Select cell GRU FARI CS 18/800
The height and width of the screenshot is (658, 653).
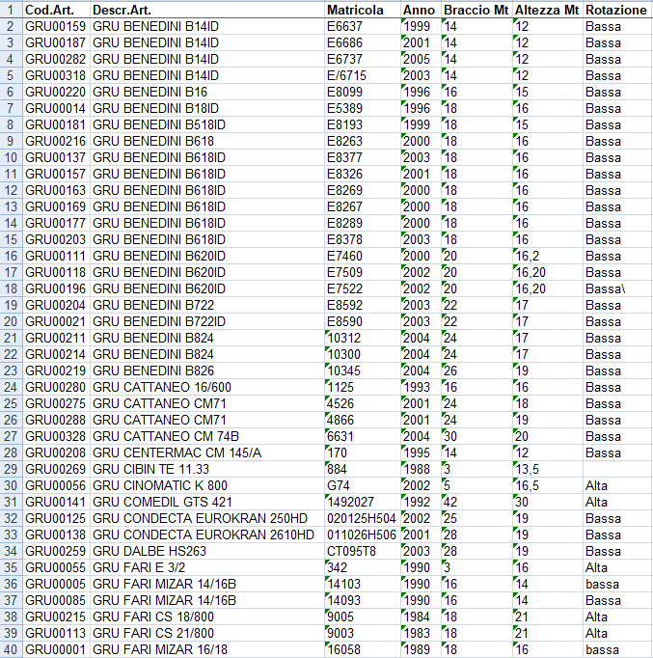(207, 617)
